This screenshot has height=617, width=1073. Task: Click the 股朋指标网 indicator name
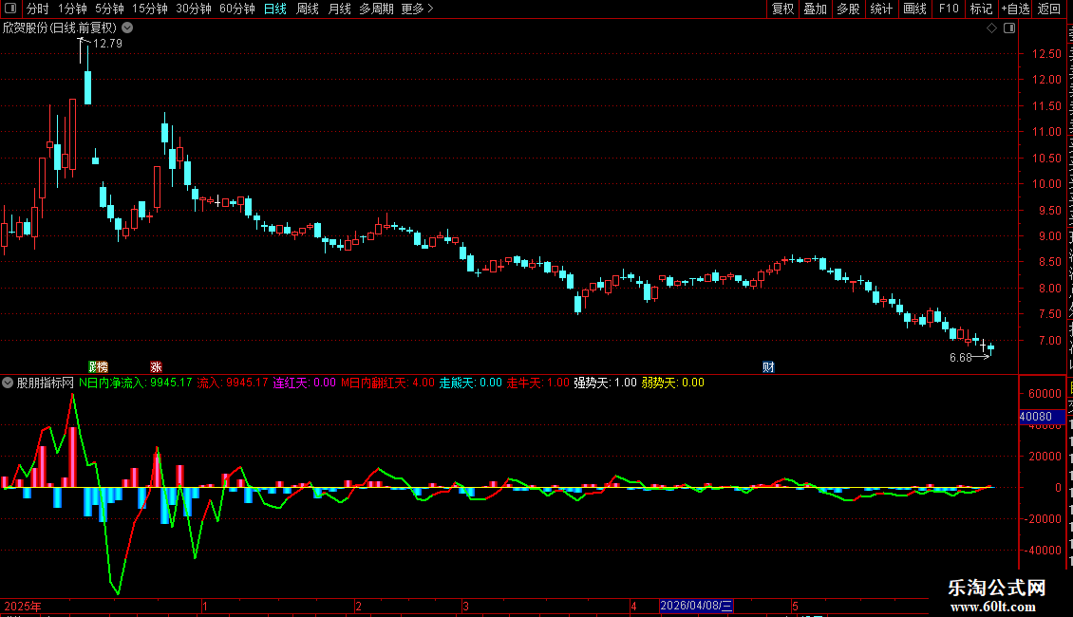[x=46, y=383]
